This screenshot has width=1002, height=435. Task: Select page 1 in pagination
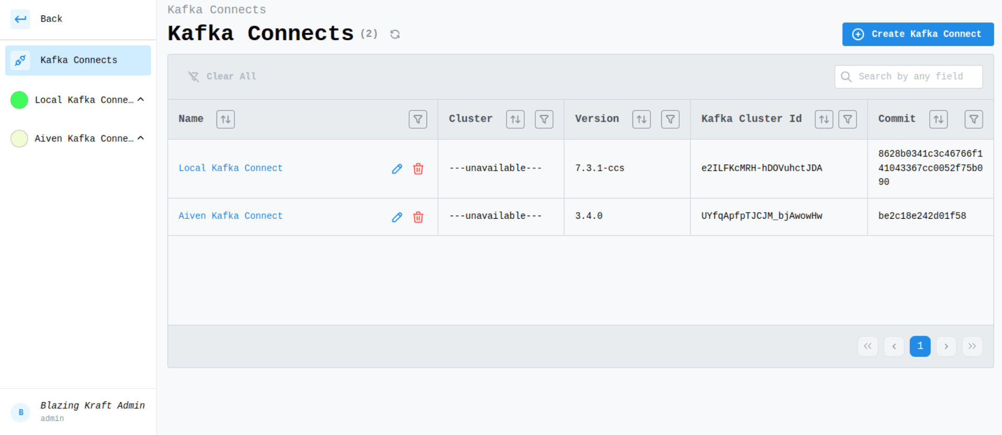[x=920, y=346]
